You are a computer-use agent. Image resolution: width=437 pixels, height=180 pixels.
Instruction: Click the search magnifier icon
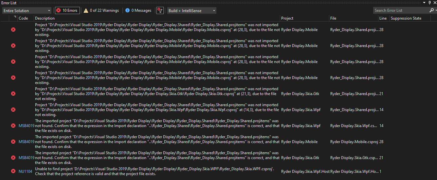click(x=431, y=10)
